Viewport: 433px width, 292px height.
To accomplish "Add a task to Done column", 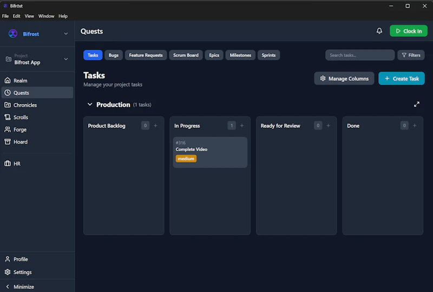I will [x=415, y=126].
